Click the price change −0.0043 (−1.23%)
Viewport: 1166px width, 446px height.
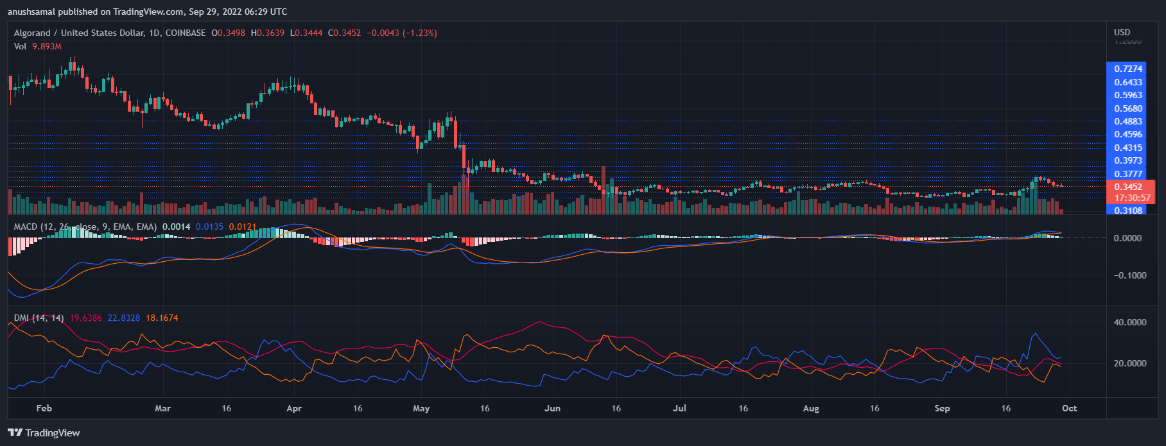tap(402, 33)
